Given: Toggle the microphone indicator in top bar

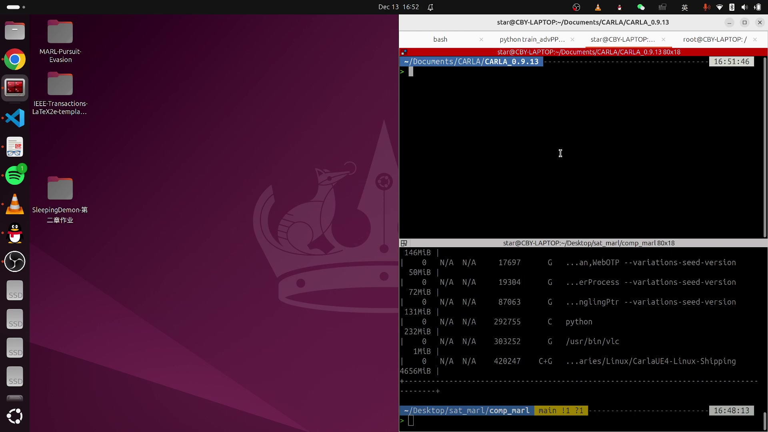Looking at the screenshot, I should 706,7.
